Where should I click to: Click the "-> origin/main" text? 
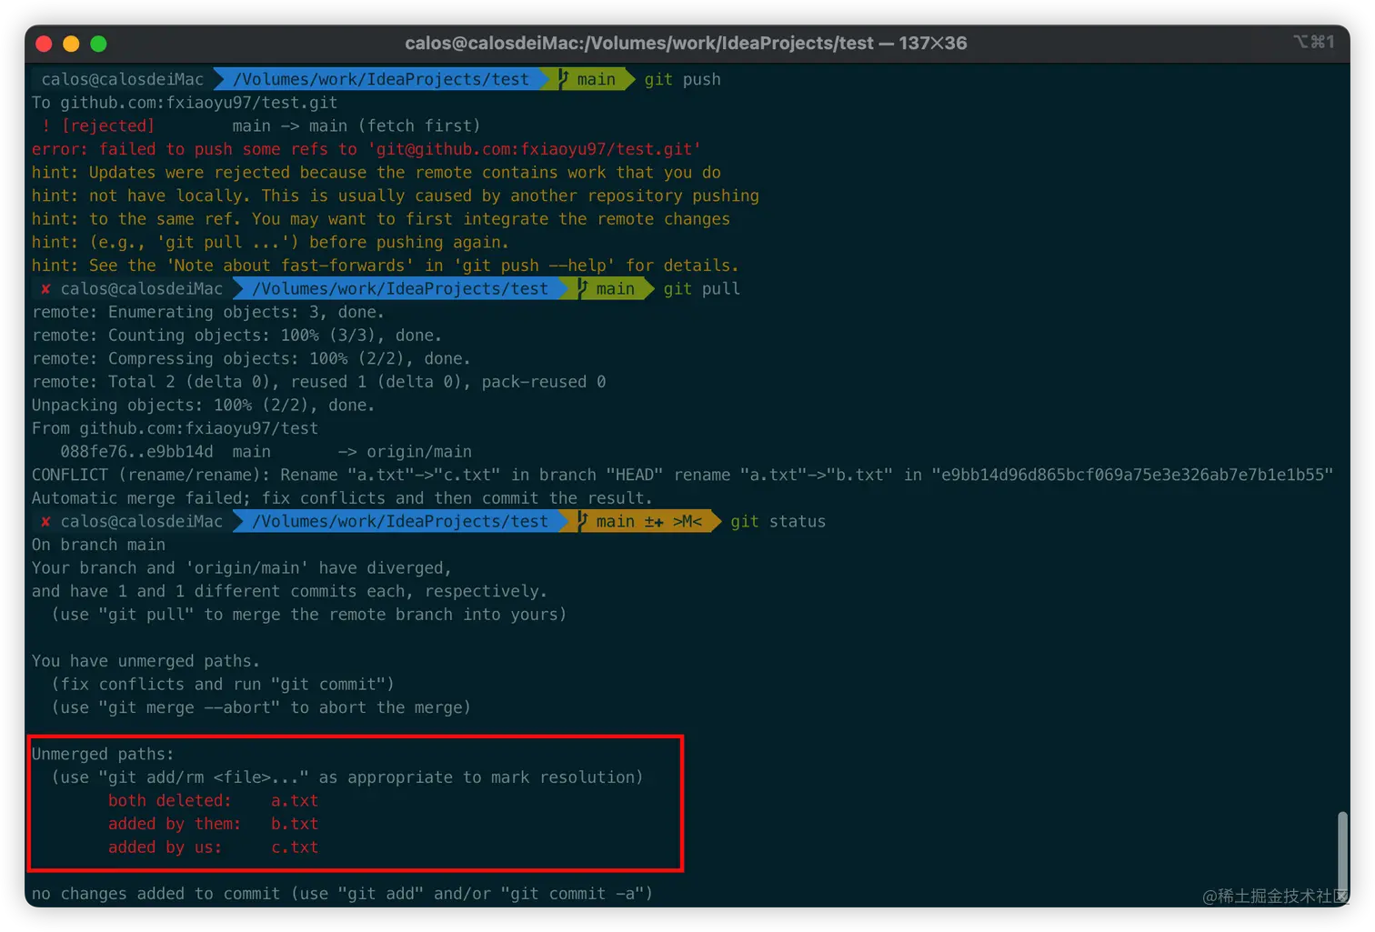click(x=405, y=452)
